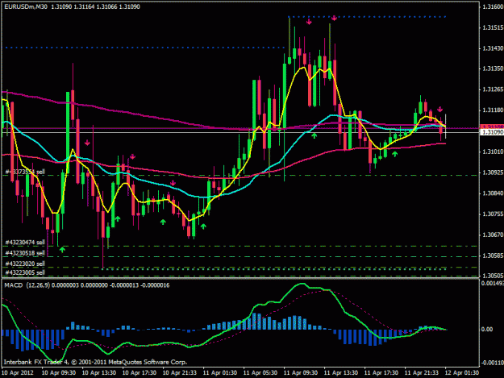
Task: Select the #43223020 sell order label
Action: 25,264
